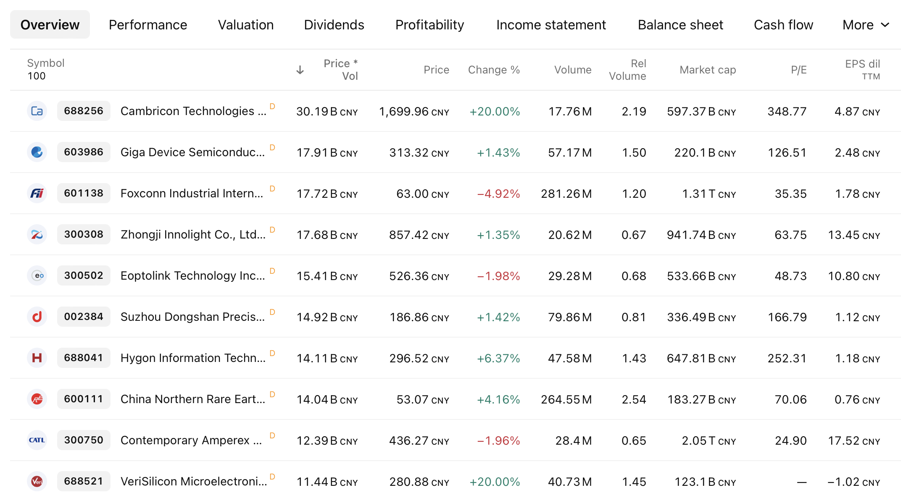901x498 pixels.
Task: Click the Contemporary Amperex company name
Action: (x=191, y=440)
